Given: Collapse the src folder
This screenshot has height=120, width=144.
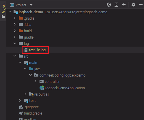Looking at the screenshot, I should point(15,56).
